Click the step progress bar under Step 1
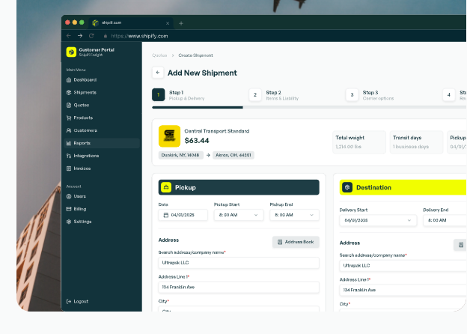This screenshot has width=467, height=334. (197, 107)
